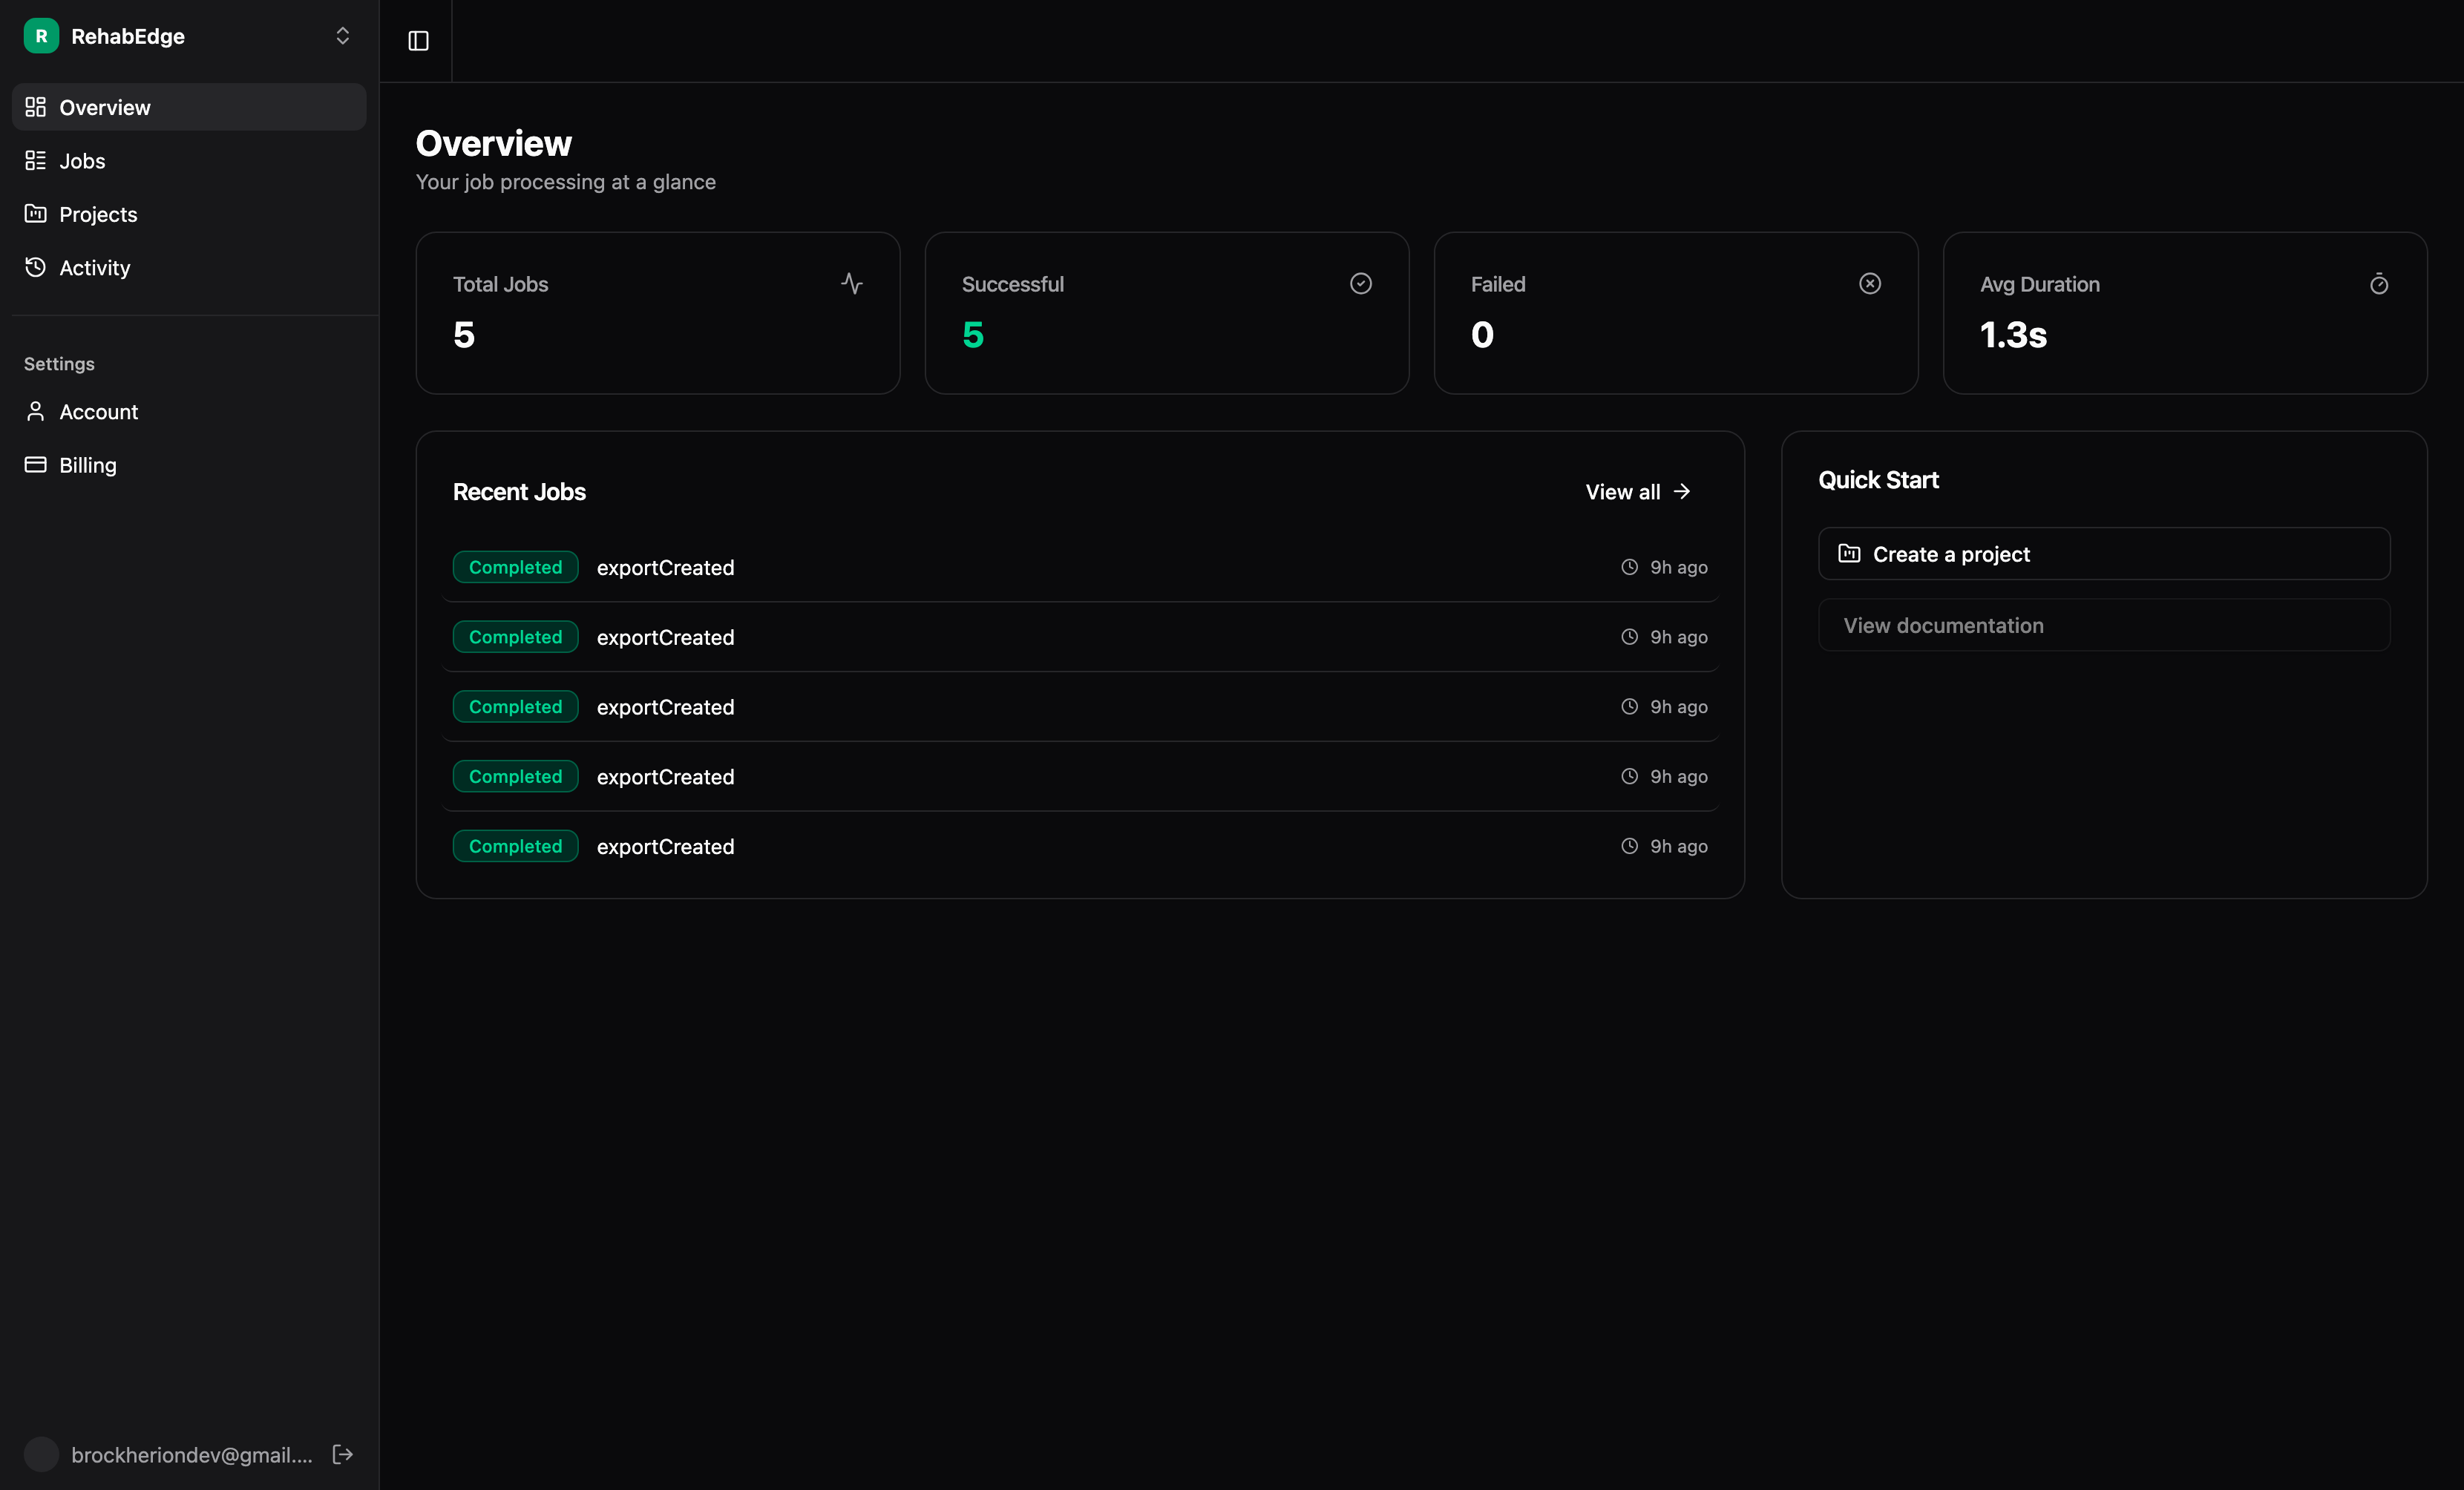Image resolution: width=2464 pixels, height=1490 pixels.
Task: Click the check circle icon on Successful card
Action: (1361, 284)
